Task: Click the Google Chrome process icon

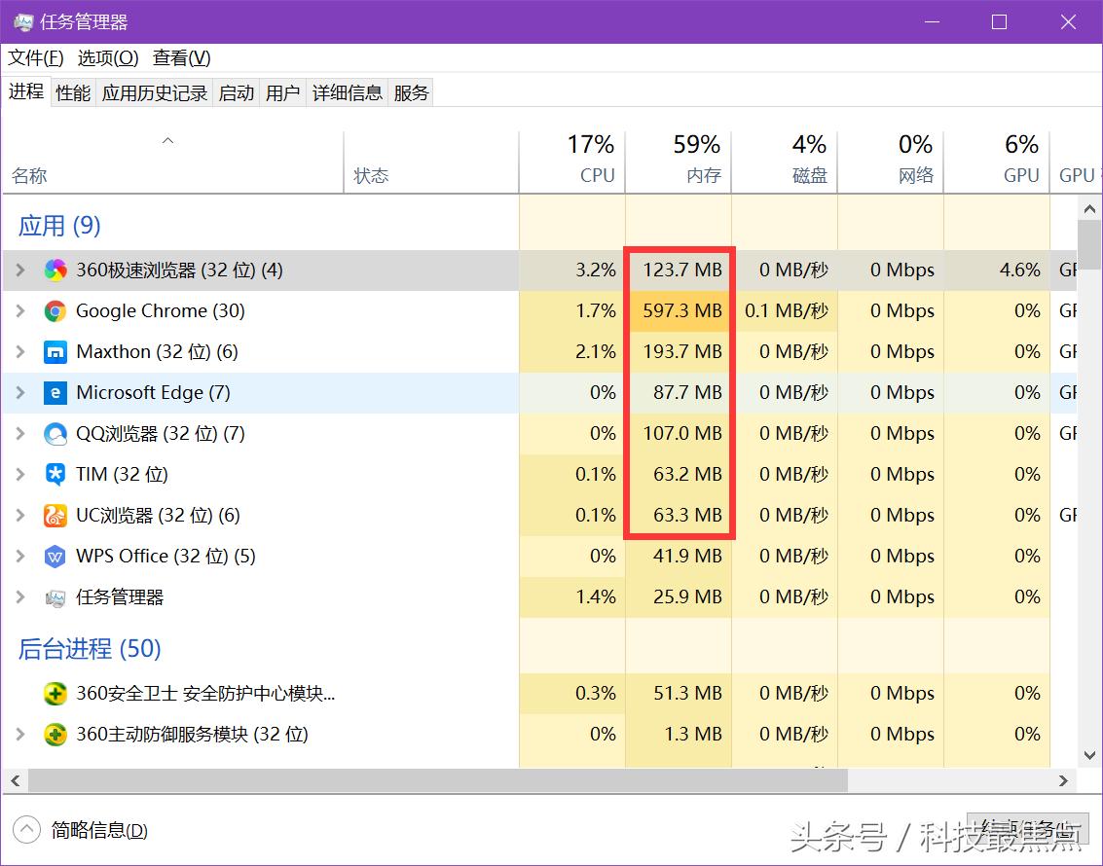Action: click(x=56, y=310)
